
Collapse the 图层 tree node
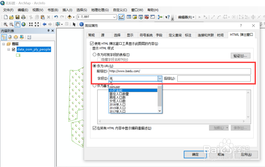[4, 44]
